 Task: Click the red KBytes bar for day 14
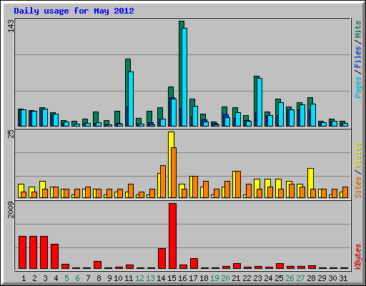pyautogui.click(x=162, y=259)
